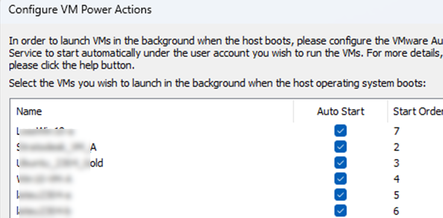Select the VM name ending in 'old'
Viewport: 443px width, 218px height.
(60, 163)
